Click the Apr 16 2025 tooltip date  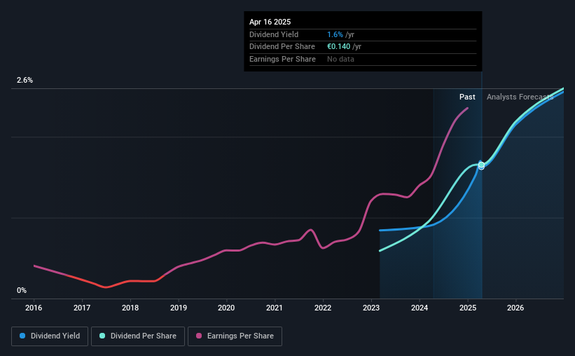270,22
